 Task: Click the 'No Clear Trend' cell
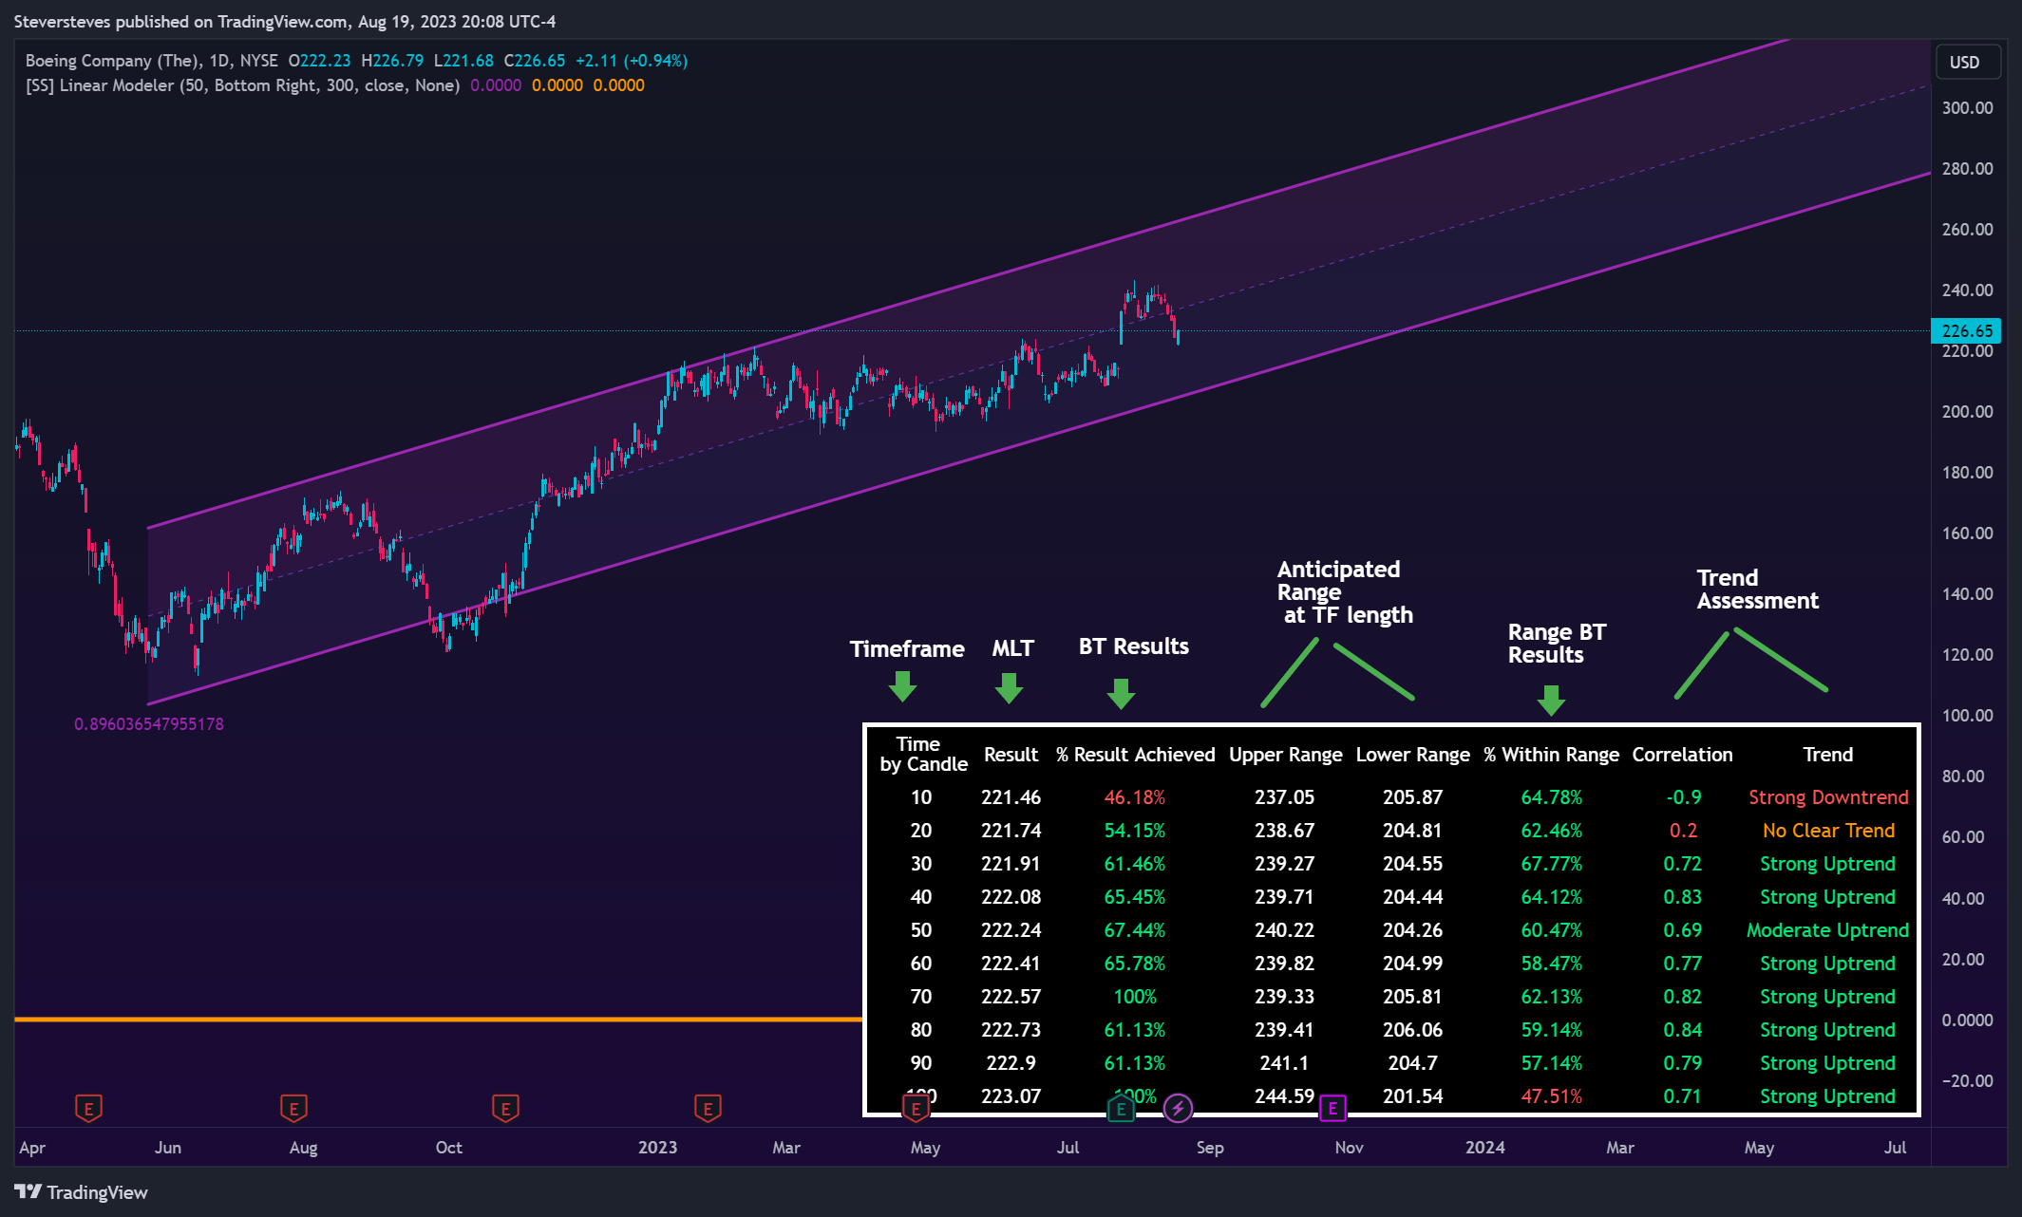pos(1827,831)
